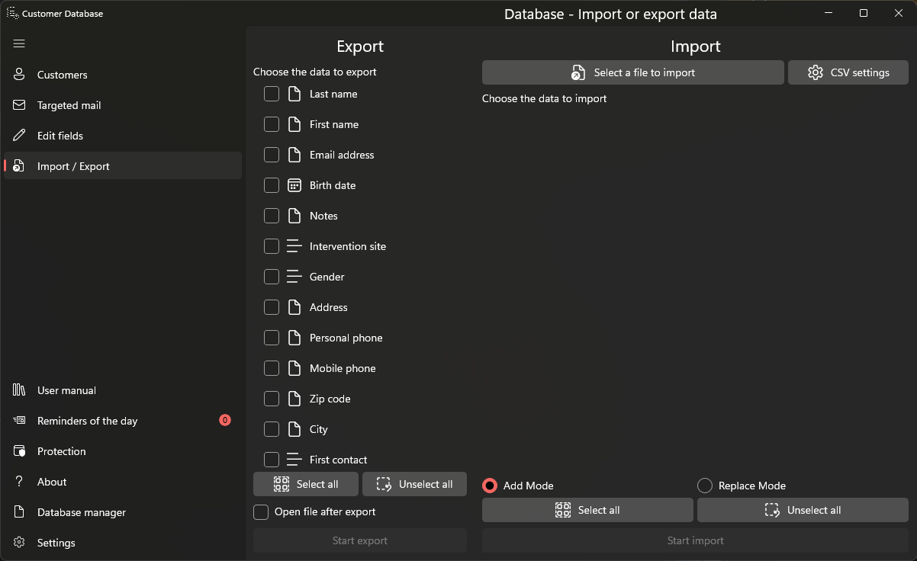Image resolution: width=917 pixels, height=561 pixels.
Task: Click Select a file to import
Action: click(633, 72)
